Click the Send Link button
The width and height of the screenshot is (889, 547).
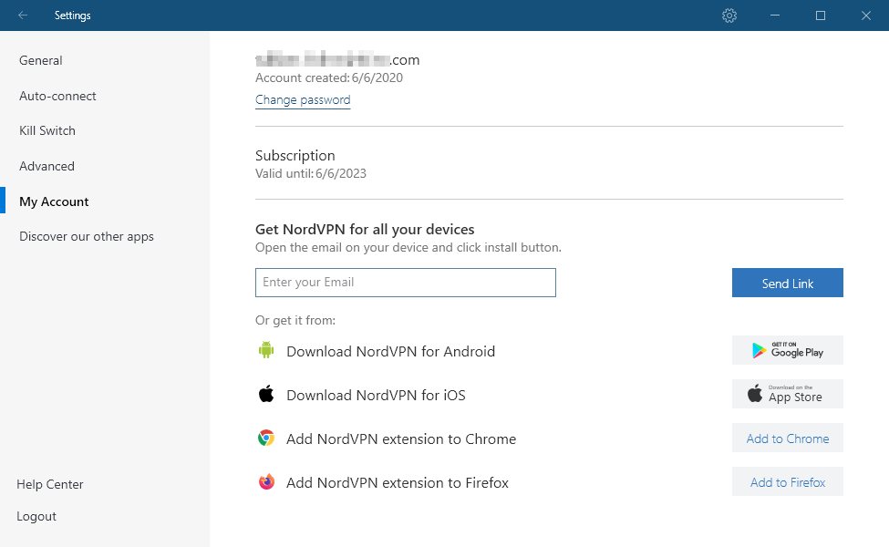788,283
